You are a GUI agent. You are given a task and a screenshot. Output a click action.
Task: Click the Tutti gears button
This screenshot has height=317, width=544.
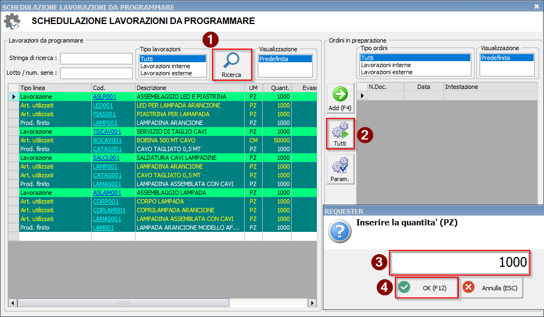340,134
